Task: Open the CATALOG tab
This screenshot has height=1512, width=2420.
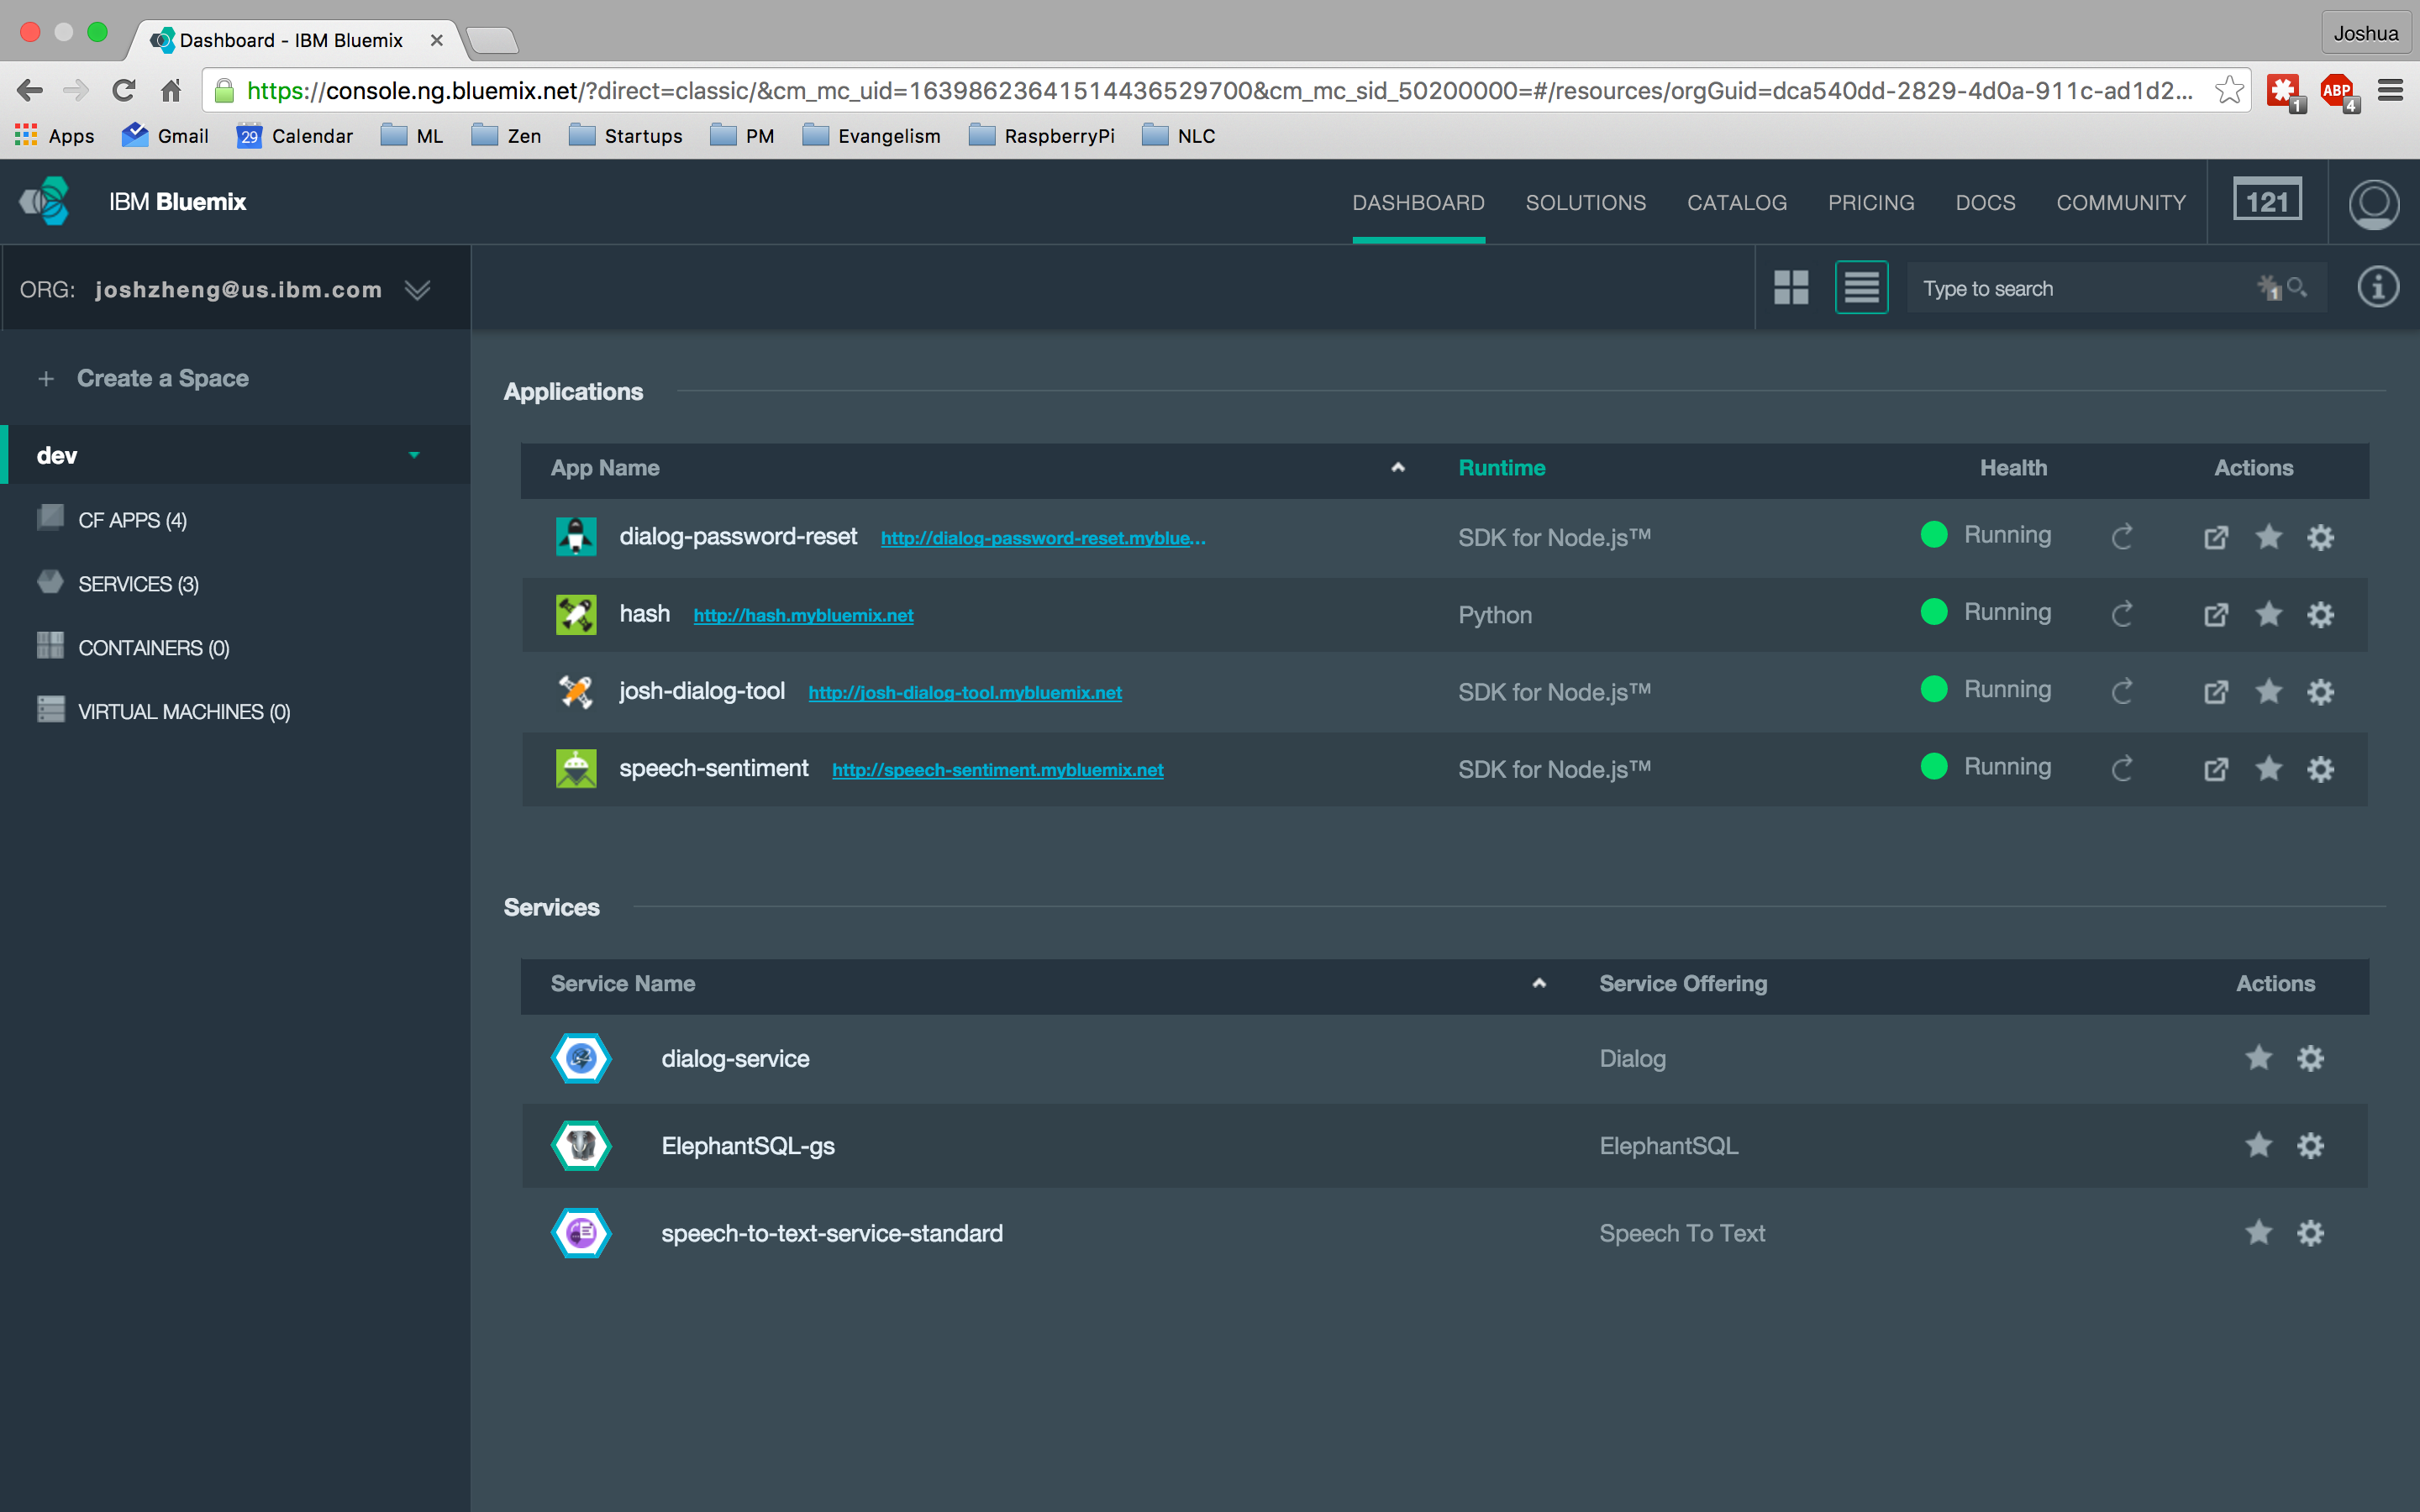Action: 1737,203
